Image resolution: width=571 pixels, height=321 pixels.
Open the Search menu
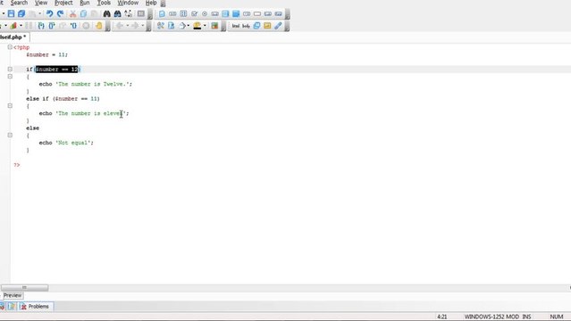(19, 3)
